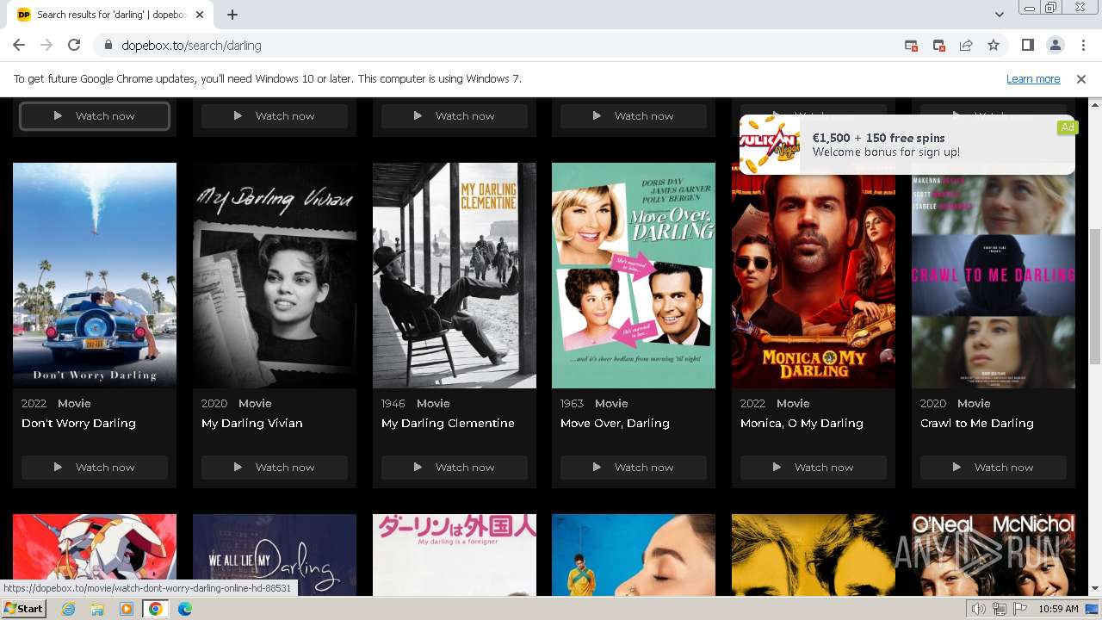Close the 'Search results for darling' tab
The height and width of the screenshot is (620, 1102).
coord(201,15)
